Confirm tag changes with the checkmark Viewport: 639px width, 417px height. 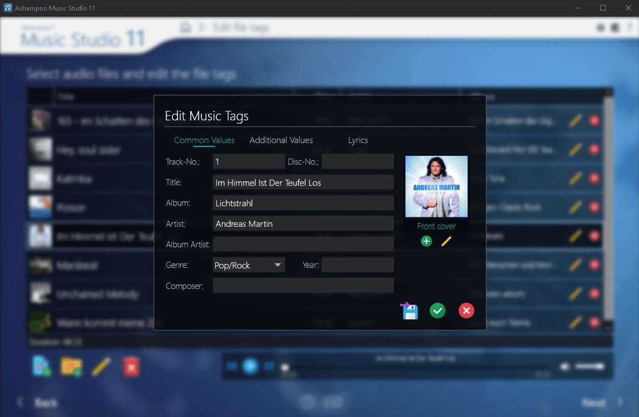click(437, 311)
